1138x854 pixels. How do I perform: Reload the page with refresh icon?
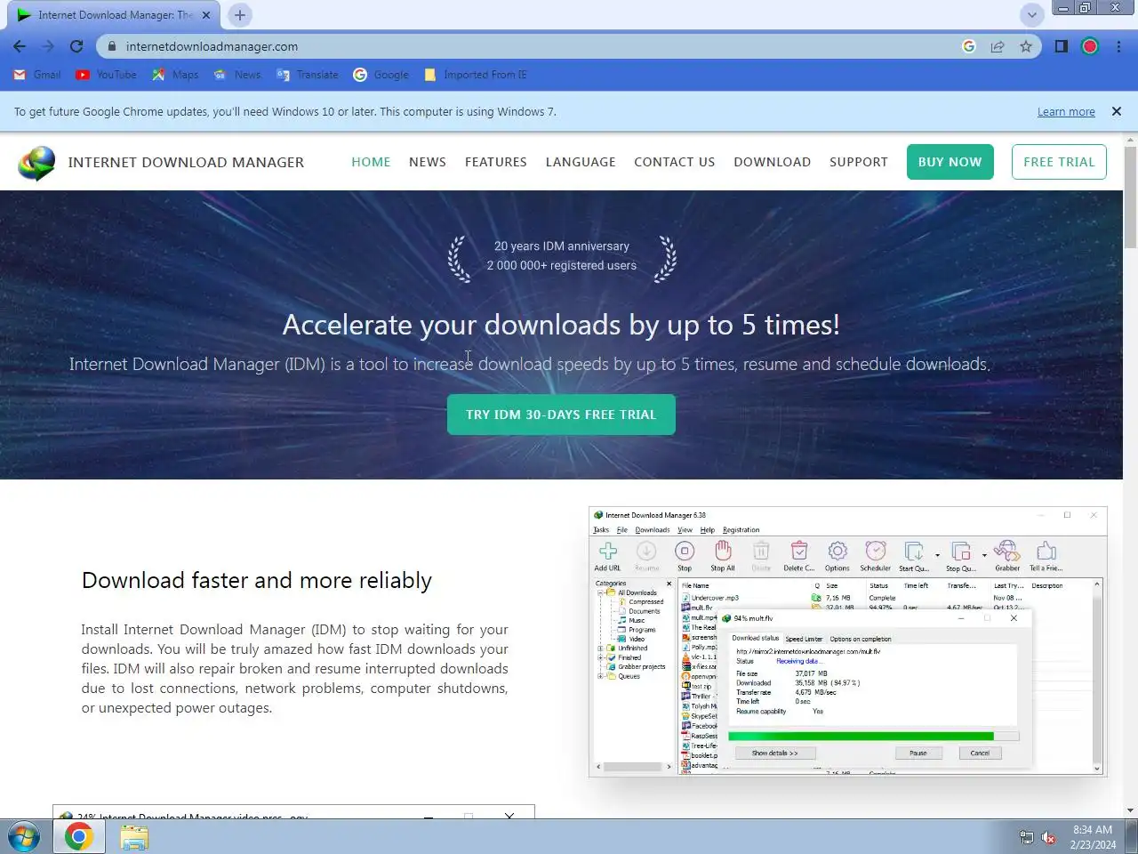[x=76, y=46]
